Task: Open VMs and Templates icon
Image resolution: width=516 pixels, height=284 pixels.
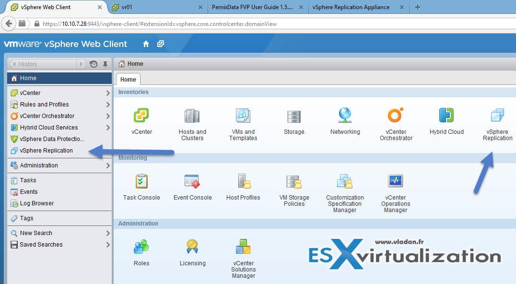Action: click(x=243, y=116)
